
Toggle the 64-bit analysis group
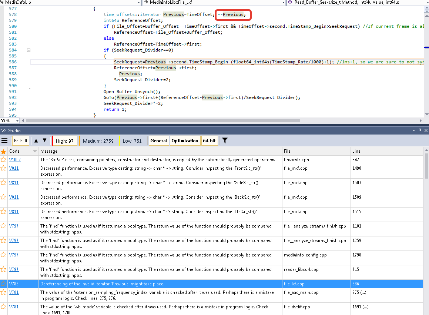coord(209,141)
